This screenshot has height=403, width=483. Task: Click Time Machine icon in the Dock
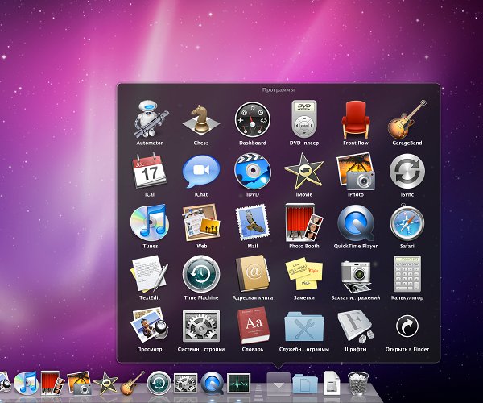(x=159, y=384)
